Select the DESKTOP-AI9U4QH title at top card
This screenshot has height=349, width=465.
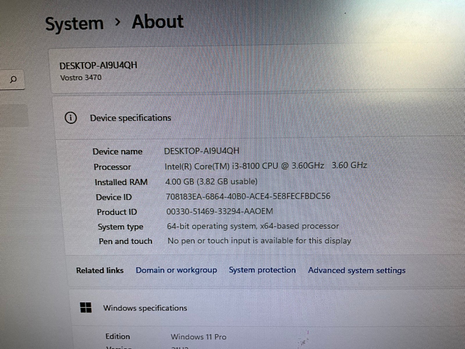click(98, 65)
